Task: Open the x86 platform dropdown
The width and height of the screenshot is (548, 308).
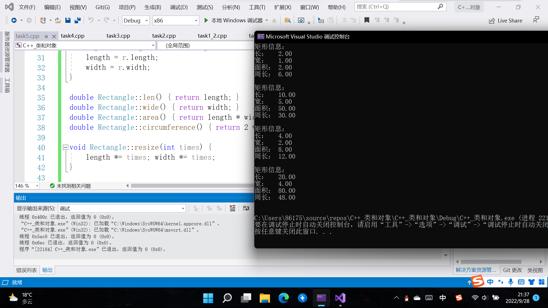Action: pyautogui.click(x=196, y=21)
